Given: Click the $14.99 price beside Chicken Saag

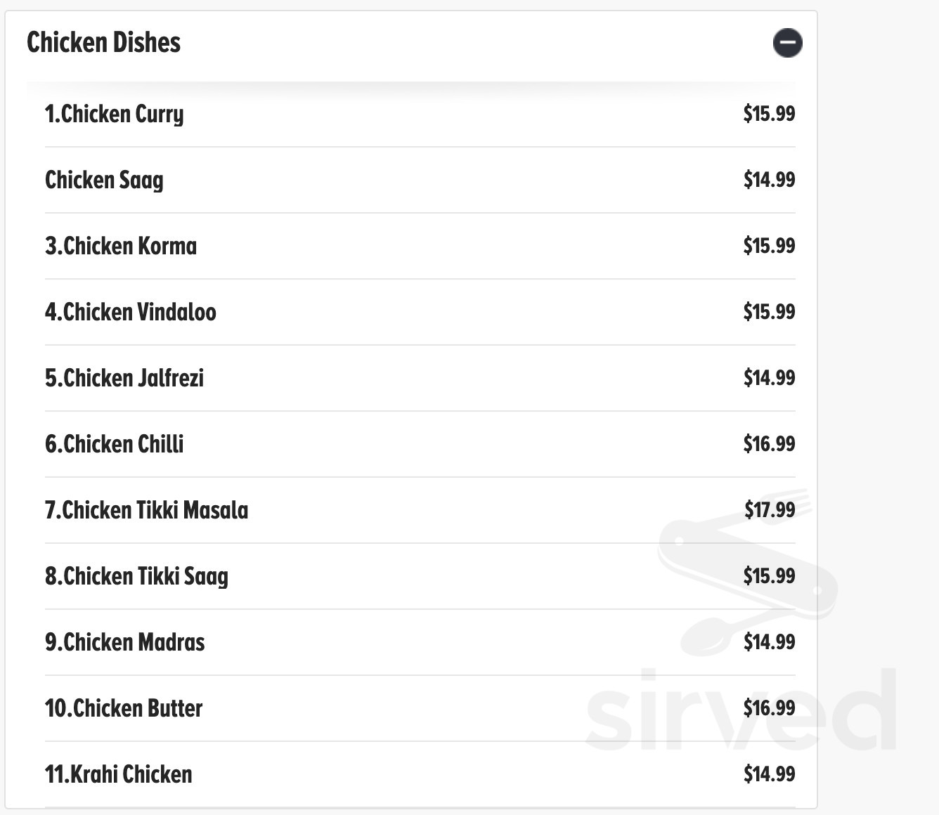Looking at the screenshot, I should [x=769, y=180].
